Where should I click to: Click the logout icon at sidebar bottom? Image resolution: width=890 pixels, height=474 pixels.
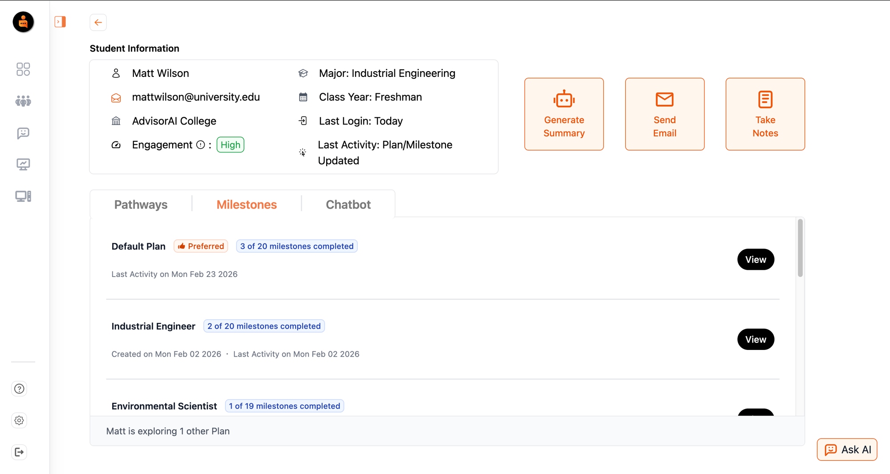coord(19,452)
